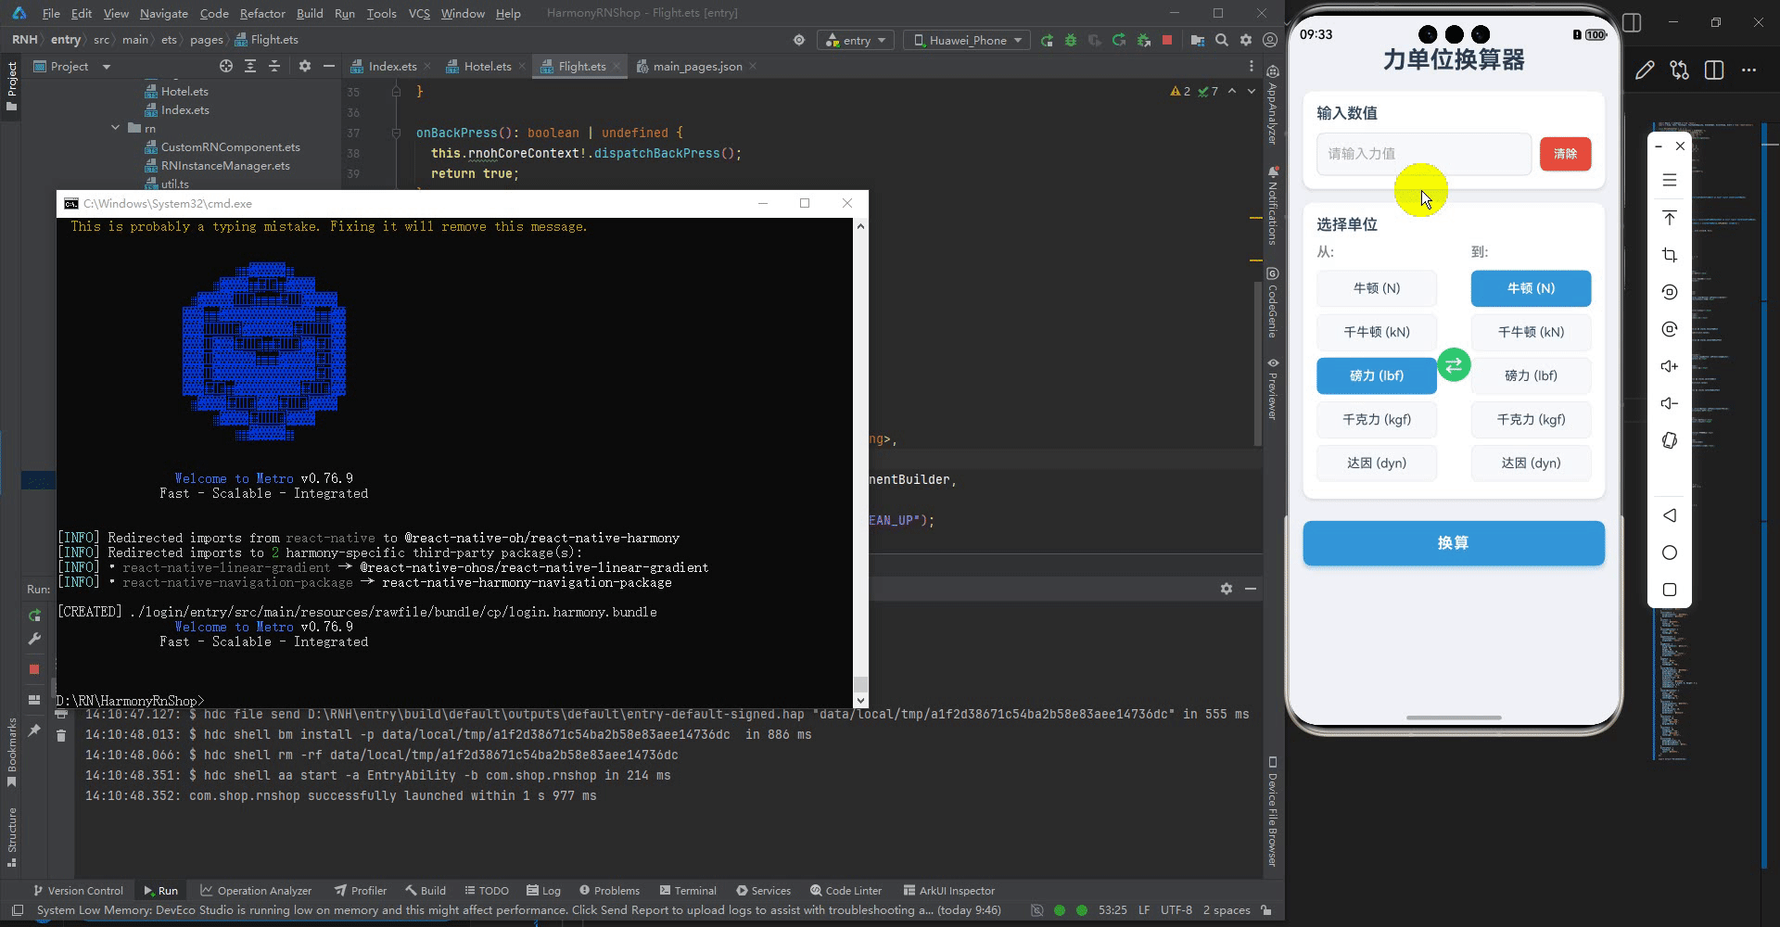Open Search Everywhere magnifier icon
The width and height of the screenshot is (1780, 927).
tap(1222, 41)
